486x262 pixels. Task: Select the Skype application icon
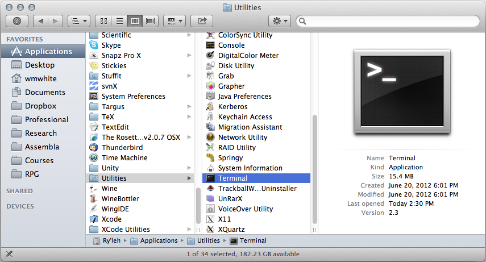[x=94, y=45]
